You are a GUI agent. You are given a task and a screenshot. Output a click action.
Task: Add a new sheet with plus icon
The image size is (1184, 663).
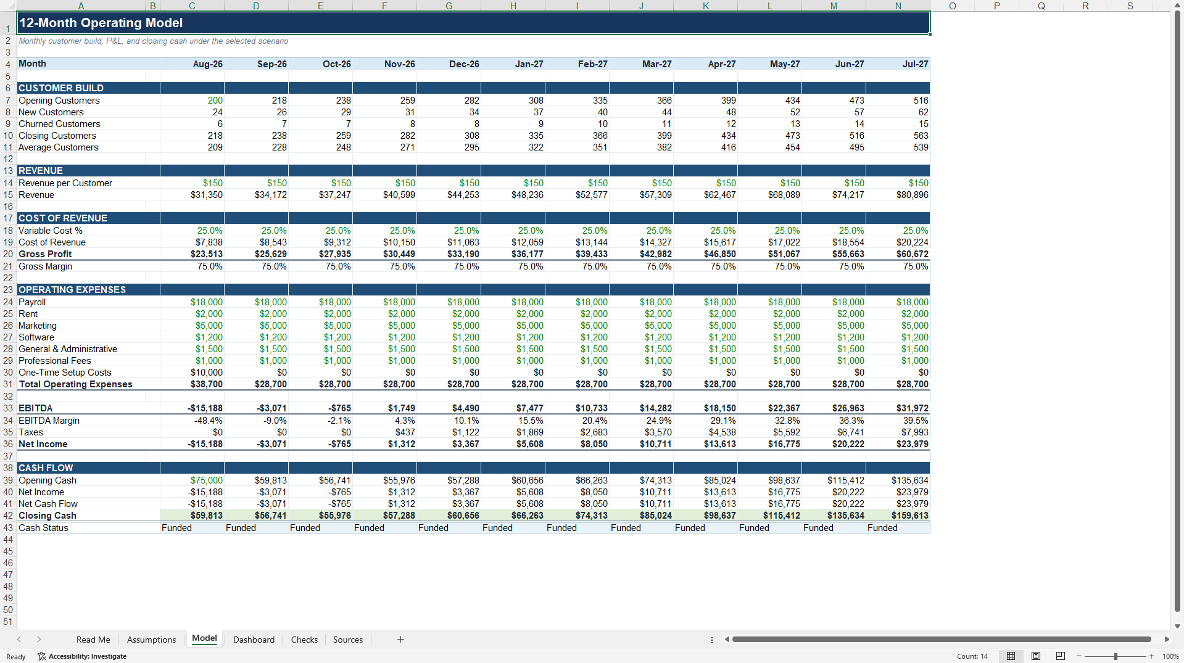(400, 640)
